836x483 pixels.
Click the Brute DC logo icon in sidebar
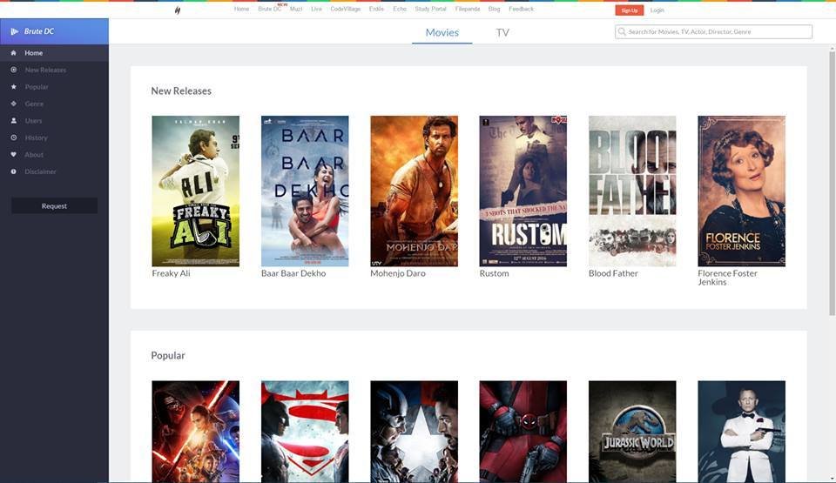pyautogui.click(x=15, y=31)
